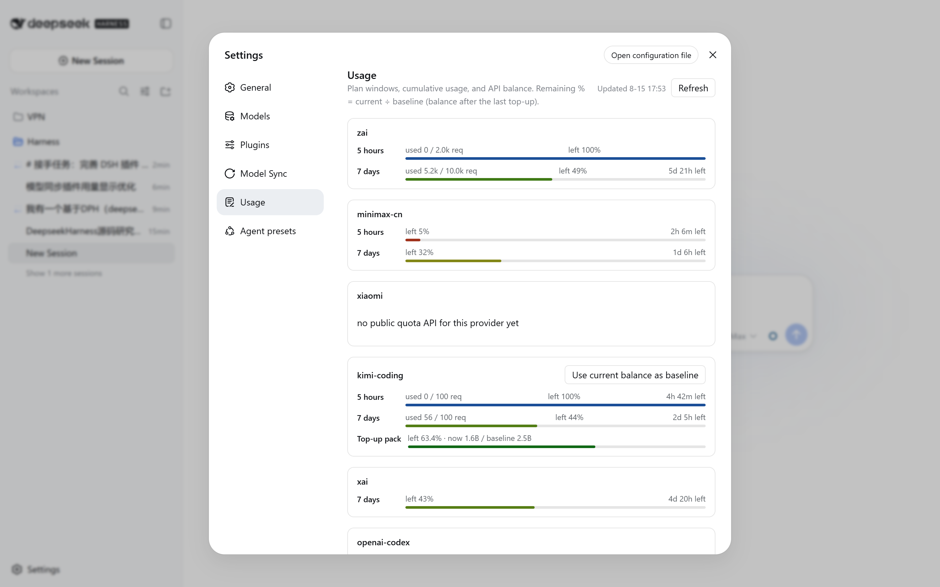Open the VPN workspace folder
The width and height of the screenshot is (940, 587).
91,117
